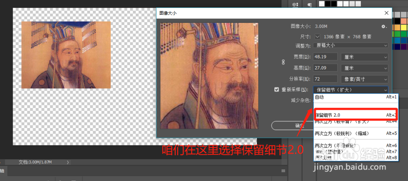Pick the yellow color swatch
The image size is (408, 181).
pyautogui.click(x=404, y=27)
